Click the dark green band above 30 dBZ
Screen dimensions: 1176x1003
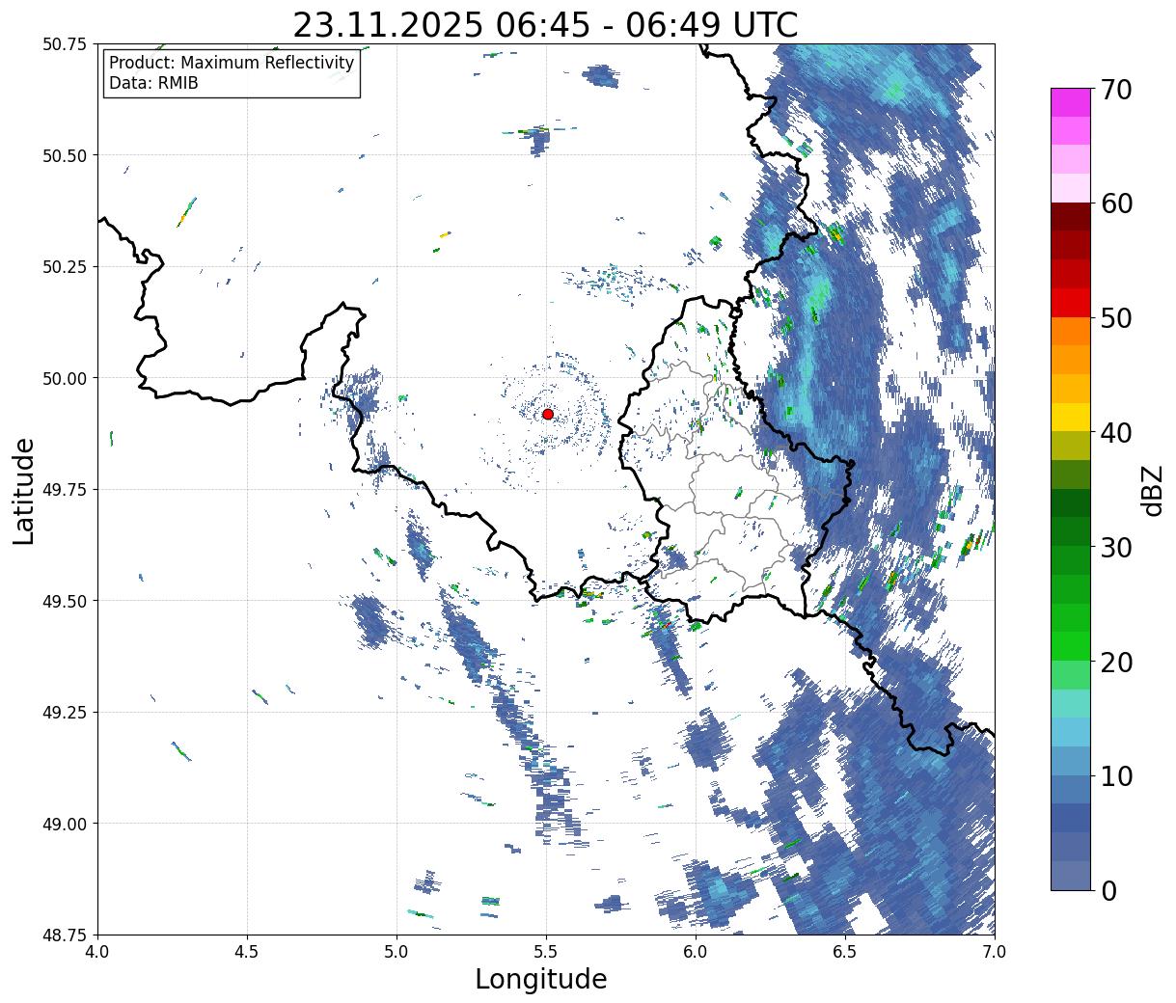pos(1070,531)
